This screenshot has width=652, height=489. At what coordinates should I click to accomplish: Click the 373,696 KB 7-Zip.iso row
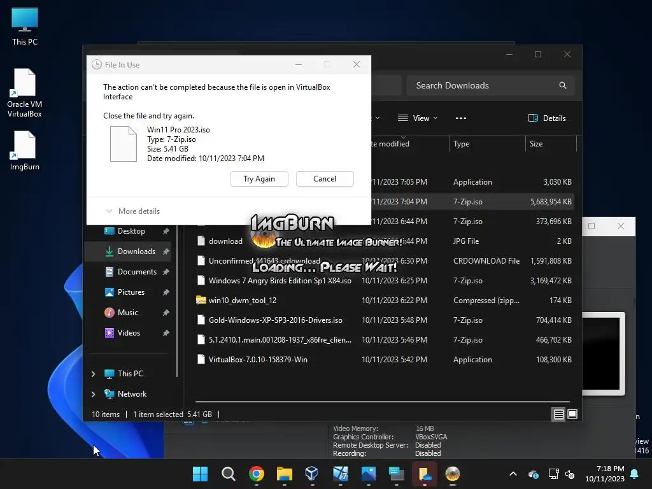(472, 222)
